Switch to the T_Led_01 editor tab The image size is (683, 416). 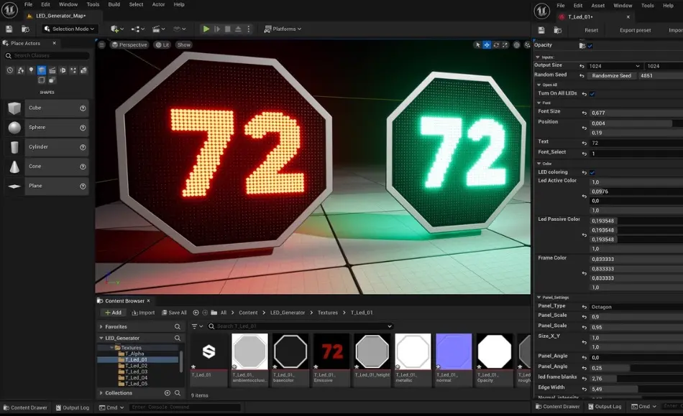point(581,16)
